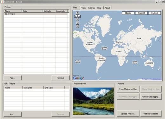This screenshot has width=165, height=119.
Task: Click the map terms link at bottom right
Action: 152,79
